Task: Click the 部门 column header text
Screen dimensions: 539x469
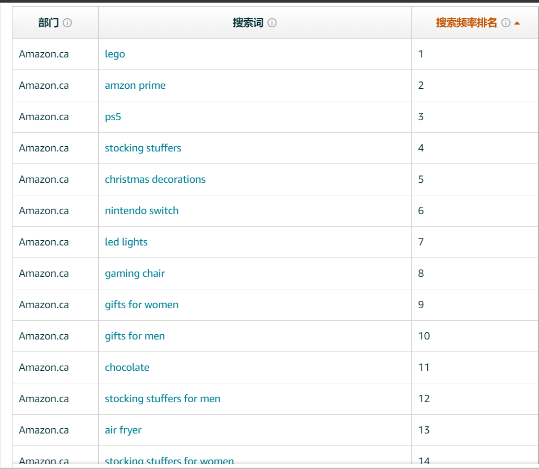Action: (49, 23)
